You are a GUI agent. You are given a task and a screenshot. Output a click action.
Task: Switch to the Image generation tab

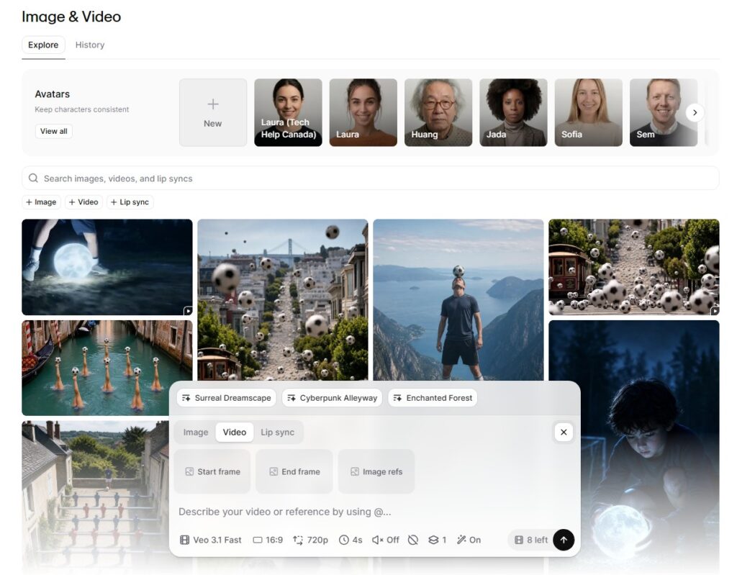pyautogui.click(x=196, y=432)
